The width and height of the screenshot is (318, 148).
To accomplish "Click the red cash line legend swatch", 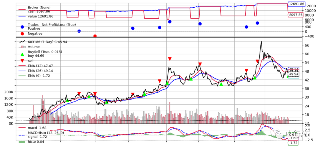I will coord(22,9).
